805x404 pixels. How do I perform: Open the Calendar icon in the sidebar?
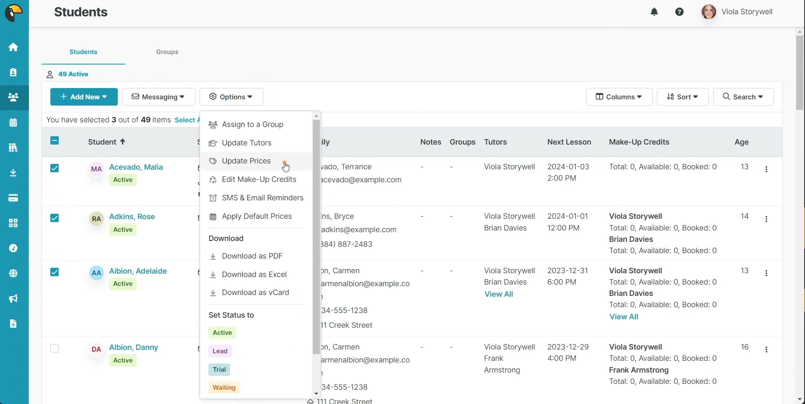point(13,122)
